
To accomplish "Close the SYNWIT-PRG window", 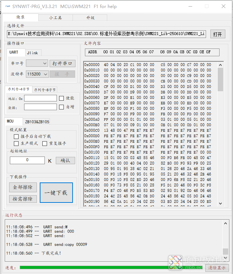I will click(x=224, y=7).
